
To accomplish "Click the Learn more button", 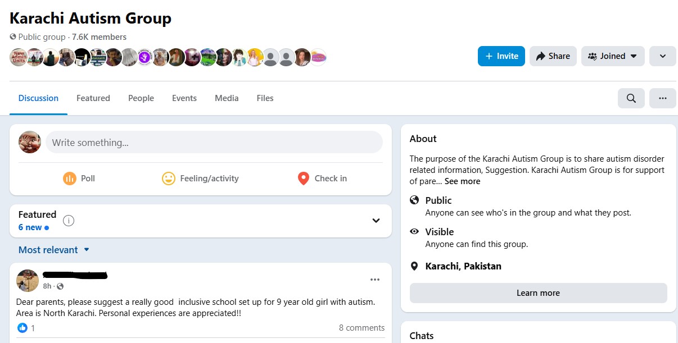I will point(538,293).
